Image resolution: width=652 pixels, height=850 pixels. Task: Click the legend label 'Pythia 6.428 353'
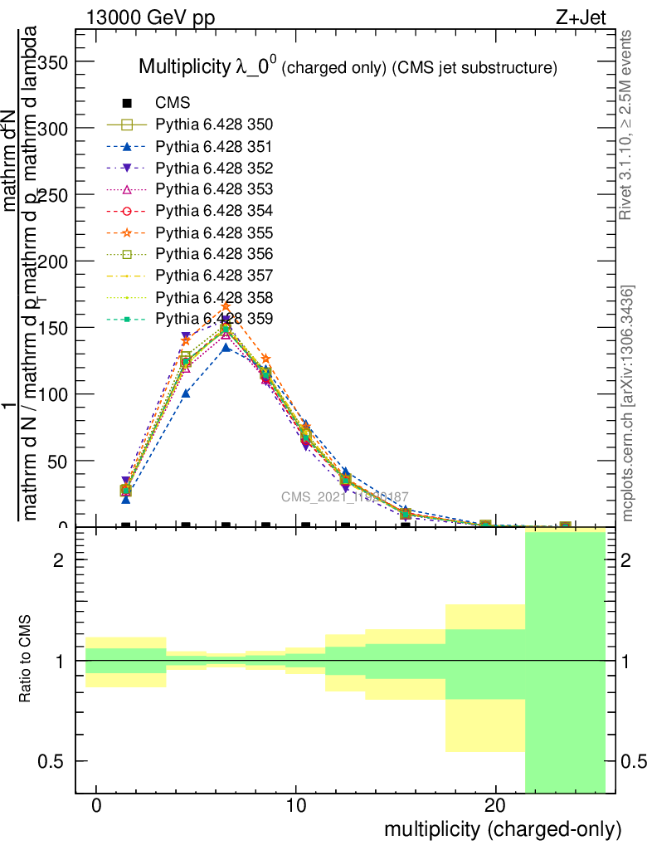(214, 189)
